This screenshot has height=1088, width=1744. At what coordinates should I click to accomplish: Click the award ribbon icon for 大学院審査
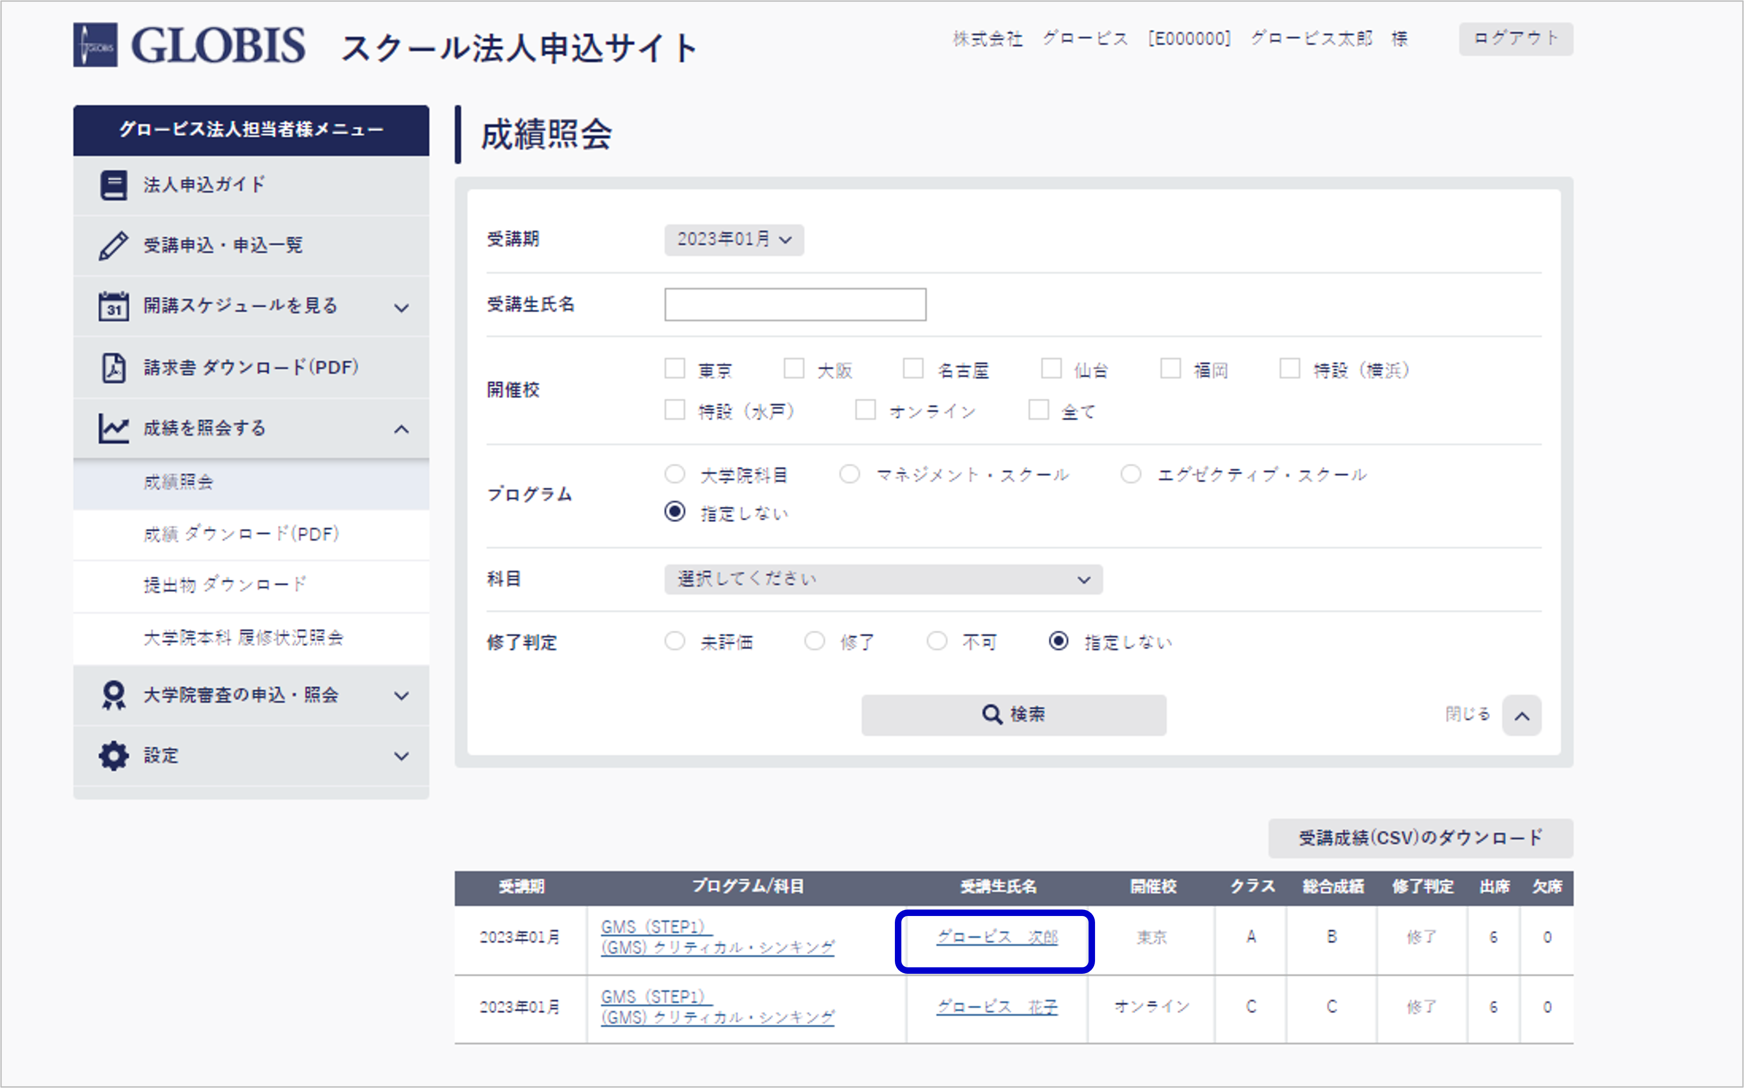[113, 695]
